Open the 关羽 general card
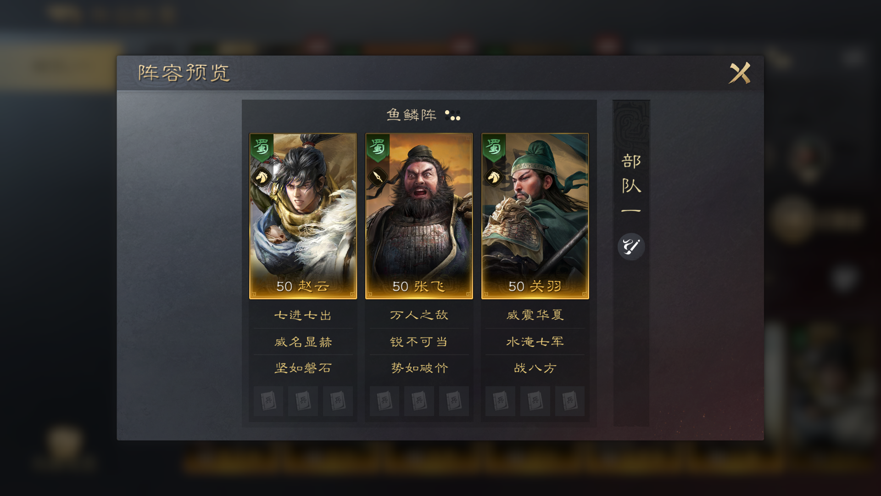This screenshot has width=881, height=496. point(535,216)
